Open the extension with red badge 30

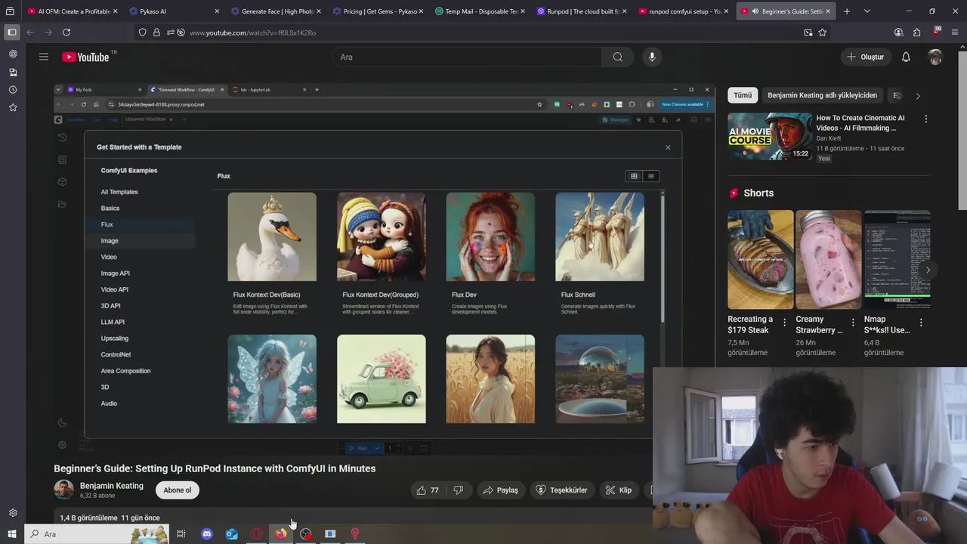[935, 32]
